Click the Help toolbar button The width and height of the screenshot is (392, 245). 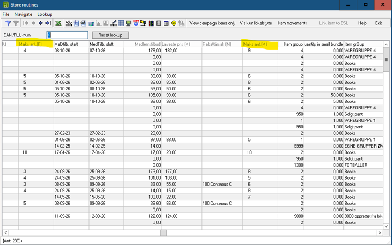(363, 23)
